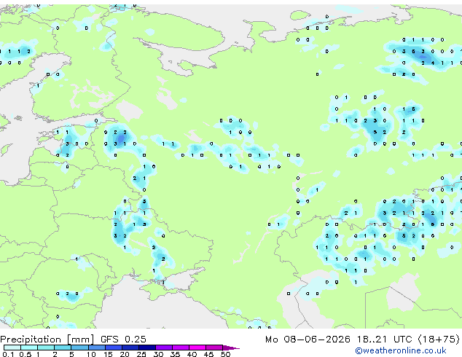Click the legend label '0.5'
Viewport: 462px width, 357px height.
click(x=26, y=354)
